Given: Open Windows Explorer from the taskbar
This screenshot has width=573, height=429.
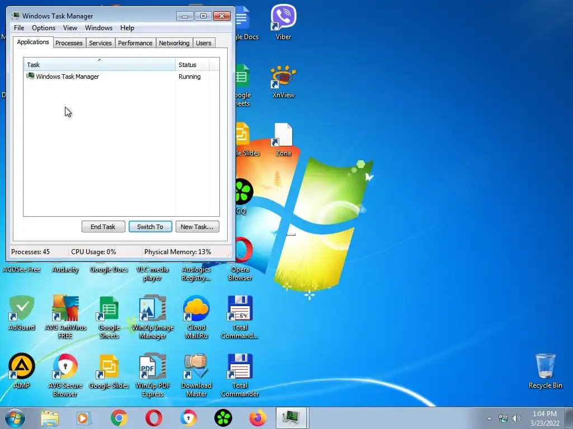Looking at the screenshot, I should 50,418.
